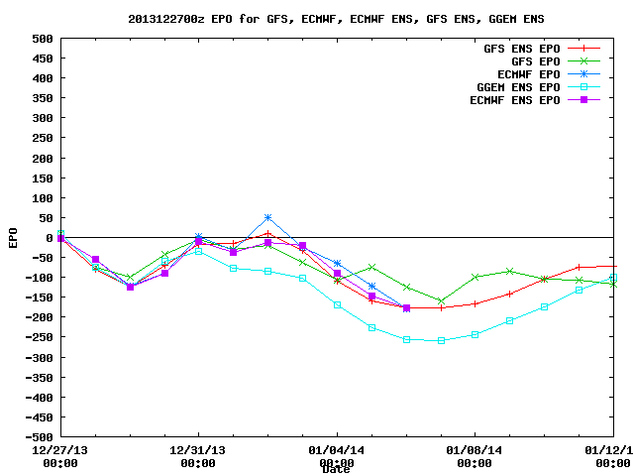
Task: Click the y-axis tick value -50
Action: (43, 258)
